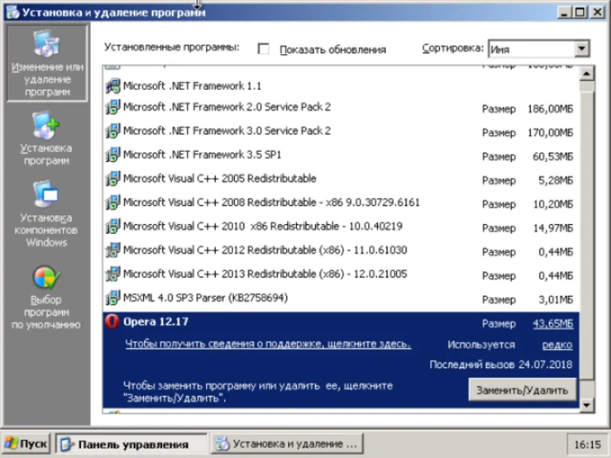611x458 pixels.
Task: Select Microsoft .NET Framework 2.0 Service Pack 2
Action: 227,107
